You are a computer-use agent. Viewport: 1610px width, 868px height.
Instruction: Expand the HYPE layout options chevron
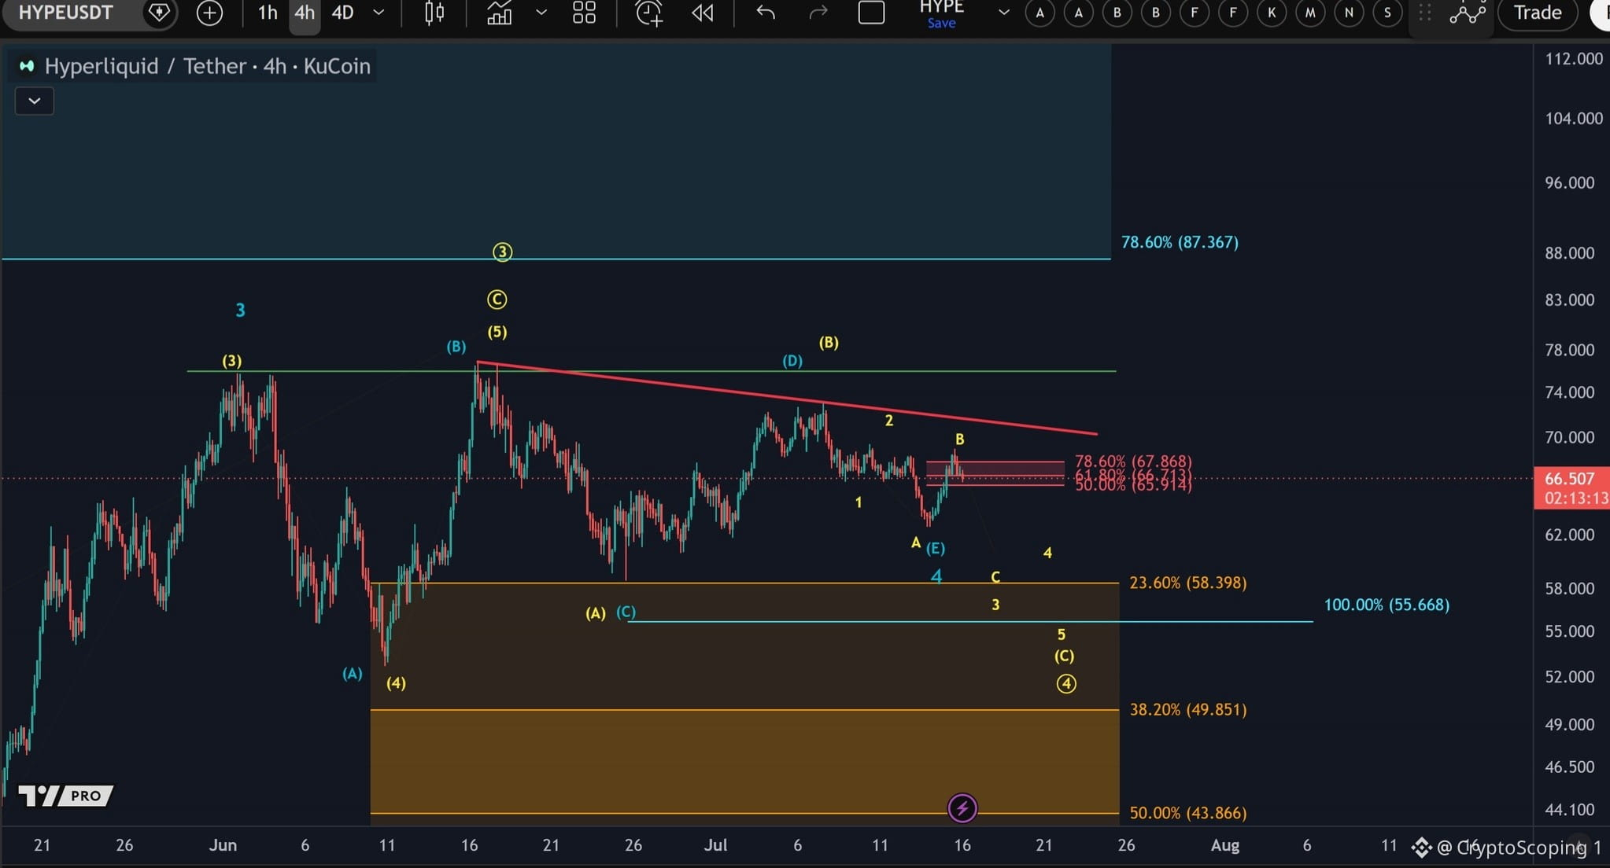click(x=1003, y=13)
